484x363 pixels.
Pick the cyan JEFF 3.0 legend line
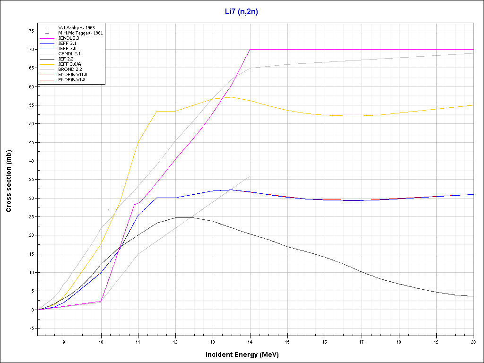[x=47, y=49]
